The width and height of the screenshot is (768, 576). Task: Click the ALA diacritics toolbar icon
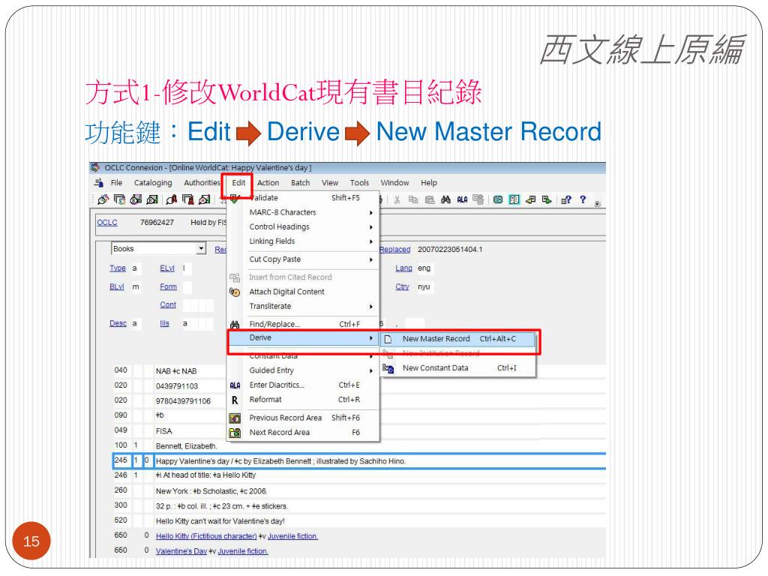[462, 199]
